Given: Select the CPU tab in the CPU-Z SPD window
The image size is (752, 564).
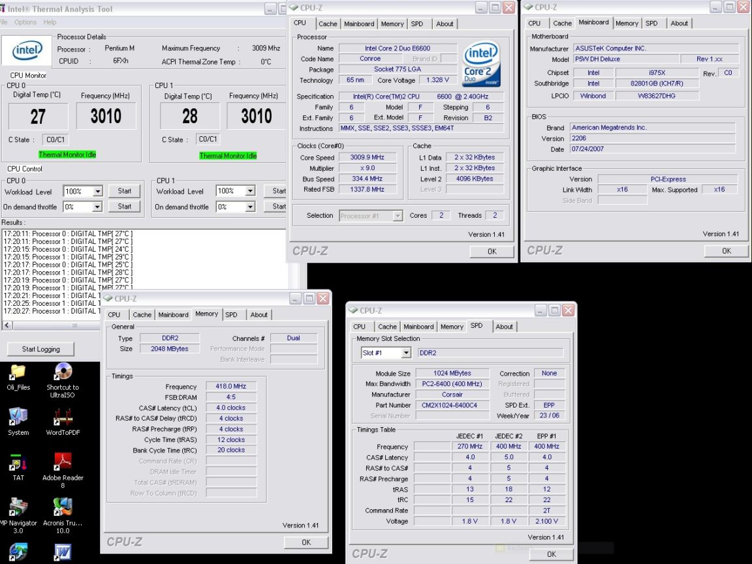Looking at the screenshot, I should tap(359, 327).
